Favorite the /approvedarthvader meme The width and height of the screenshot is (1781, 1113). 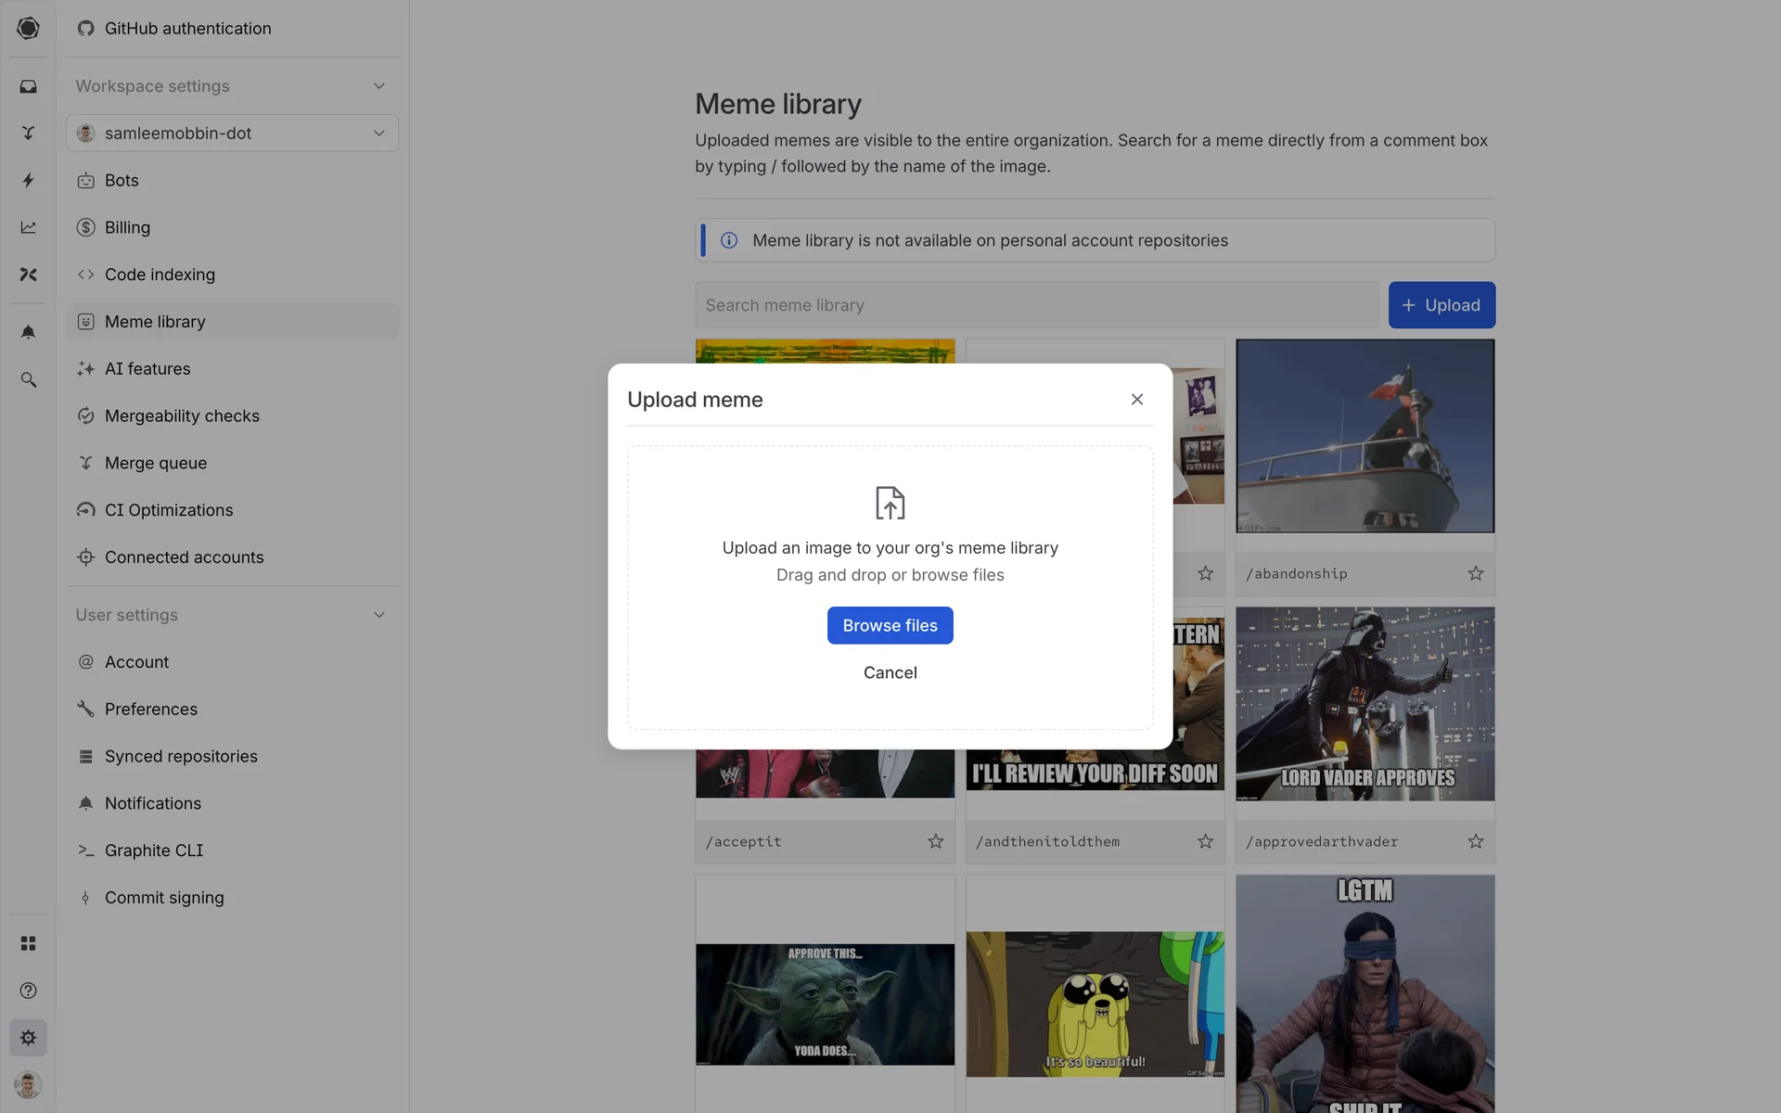tap(1475, 842)
